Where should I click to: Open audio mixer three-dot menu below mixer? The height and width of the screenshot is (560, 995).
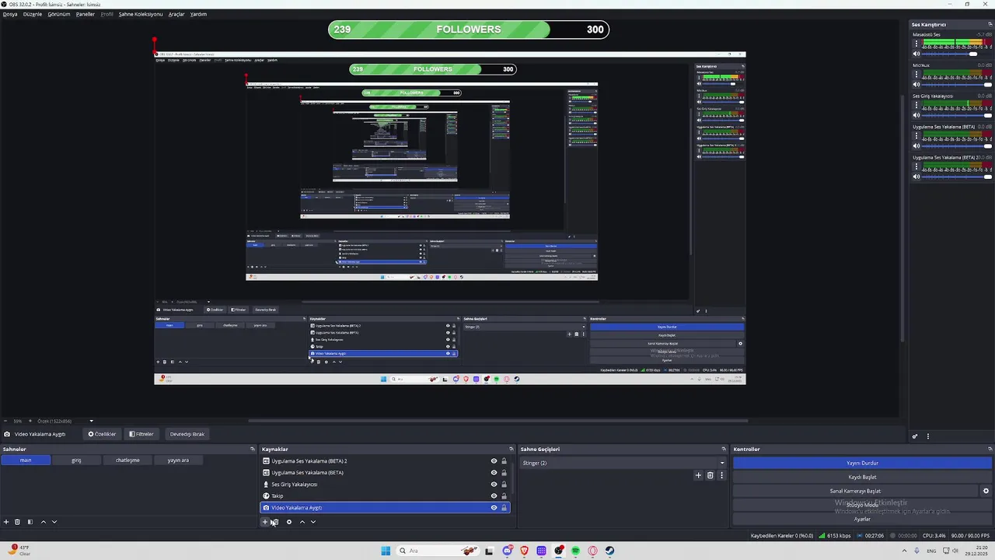pyautogui.click(x=928, y=436)
